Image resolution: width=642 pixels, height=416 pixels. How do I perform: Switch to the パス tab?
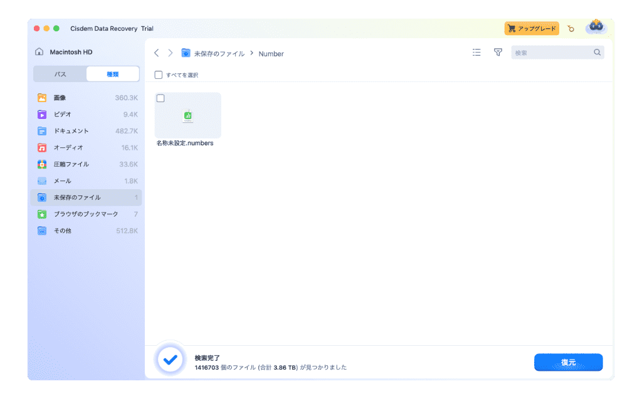(x=60, y=74)
